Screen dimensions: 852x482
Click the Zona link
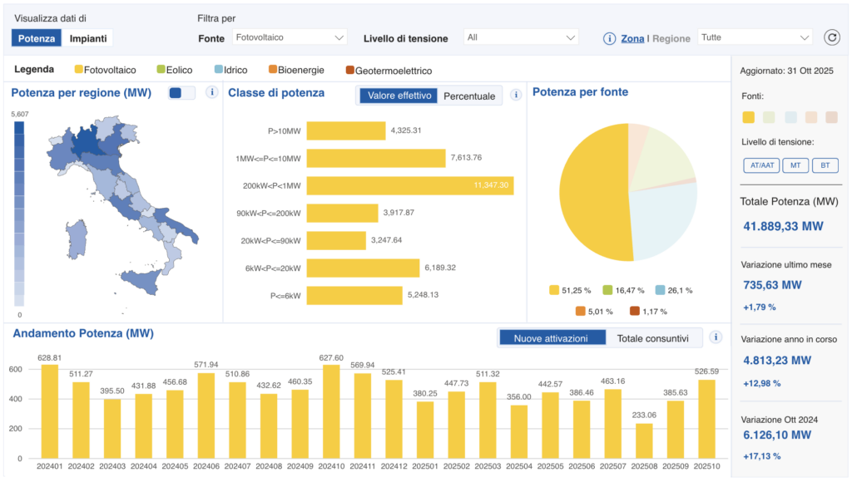coord(633,38)
